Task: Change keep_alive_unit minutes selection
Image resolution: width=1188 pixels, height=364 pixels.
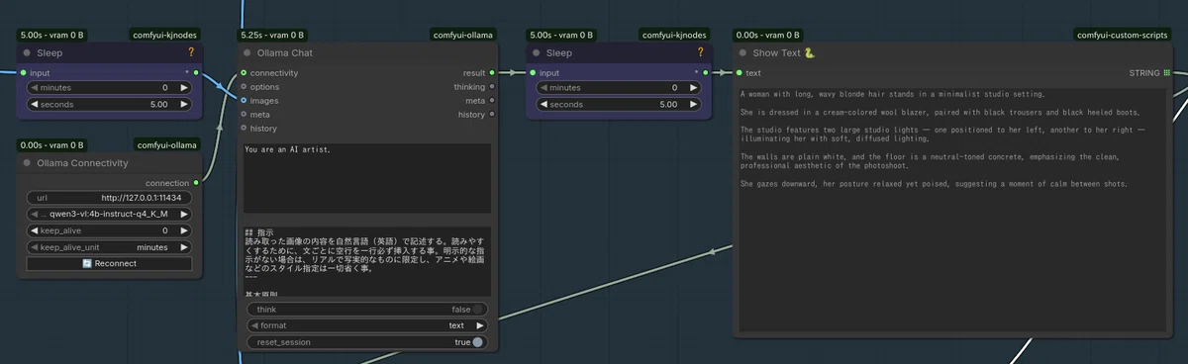Action: [109, 247]
